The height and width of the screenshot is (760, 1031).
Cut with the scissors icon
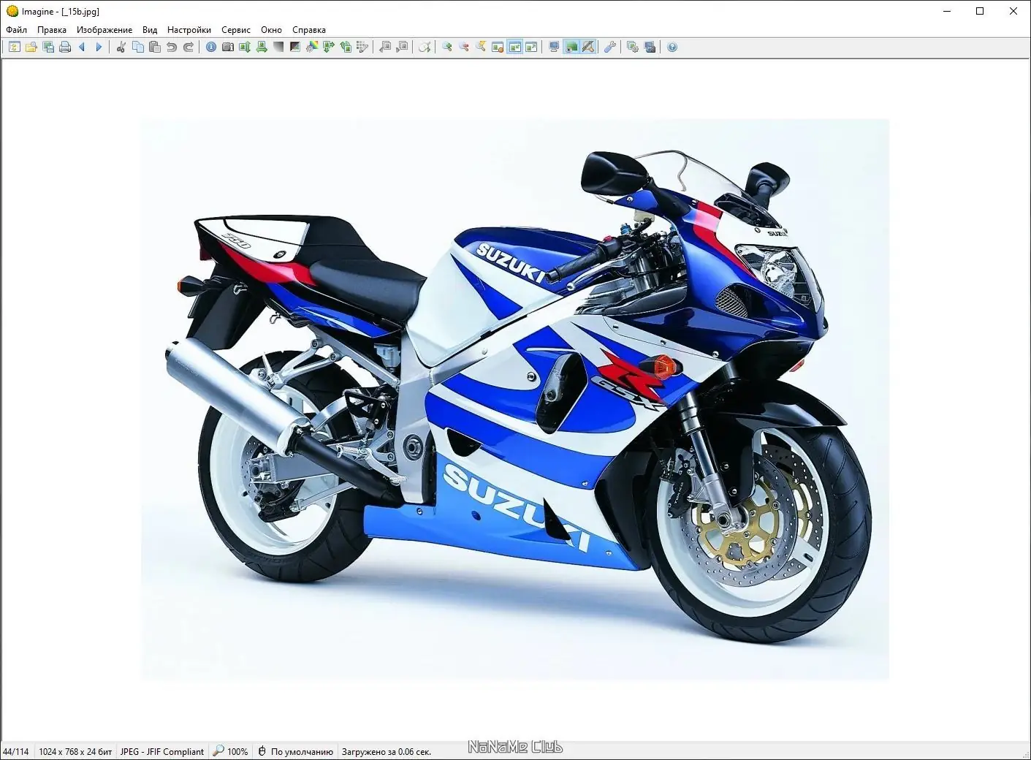pos(121,47)
